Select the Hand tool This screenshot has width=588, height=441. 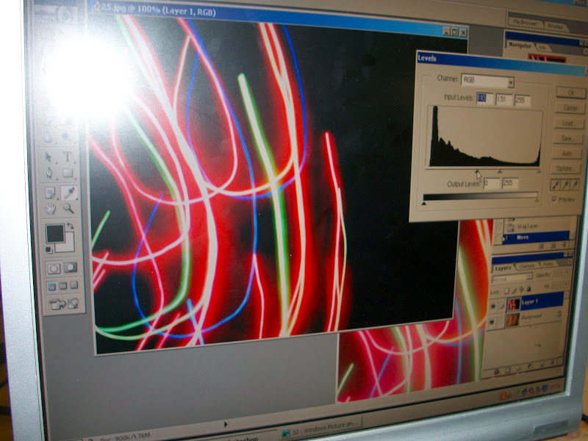tap(50, 209)
